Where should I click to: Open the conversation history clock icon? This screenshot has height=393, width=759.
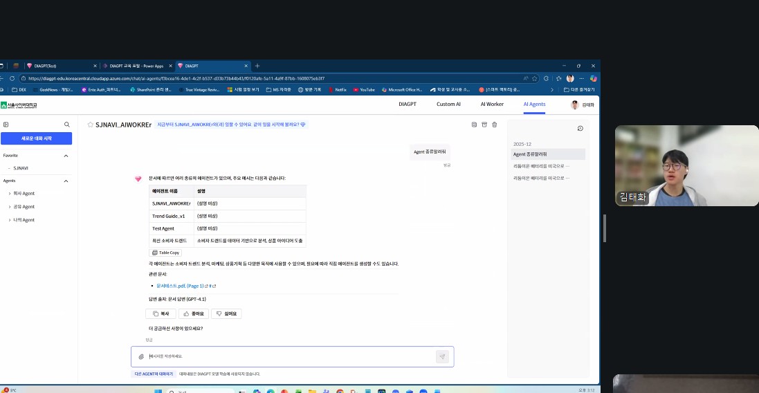(x=580, y=128)
